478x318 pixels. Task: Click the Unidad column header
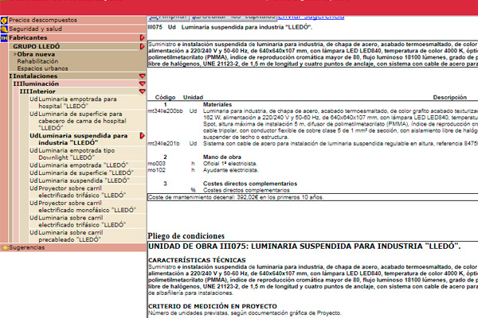pos(193,97)
